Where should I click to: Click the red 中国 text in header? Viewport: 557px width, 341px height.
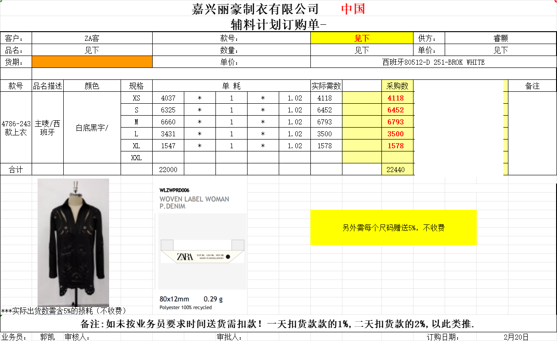pyautogui.click(x=353, y=9)
